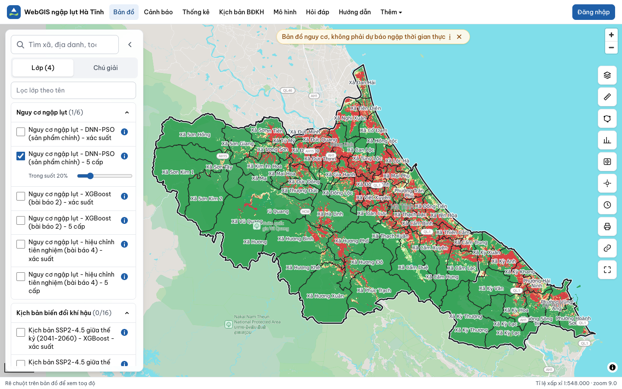
Task: Show info for DNN-PSO xác suất layer
Action: tap(124, 132)
